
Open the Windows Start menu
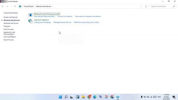click(60, 97)
